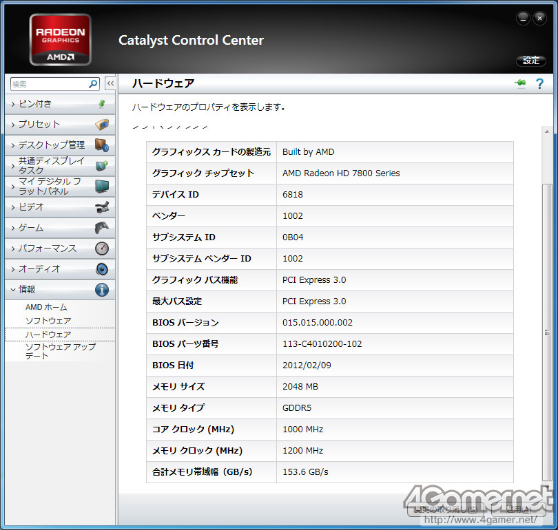Image resolution: width=558 pixels, height=530 pixels.
Task: Click the vertical scrollbar of hardware list
Action: tap(547, 330)
